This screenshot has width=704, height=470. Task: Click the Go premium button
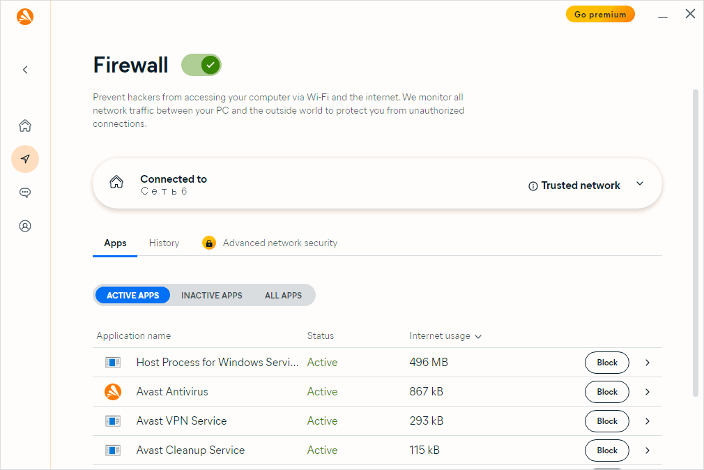pyautogui.click(x=600, y=15)
